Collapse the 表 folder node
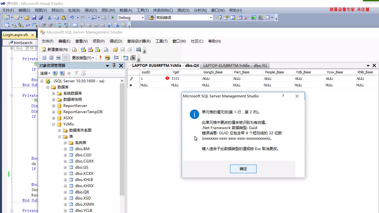 pyautogui.click(x=60, y=137)
